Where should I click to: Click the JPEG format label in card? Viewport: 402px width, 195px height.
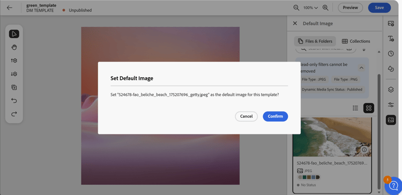(x=308, y=171)
